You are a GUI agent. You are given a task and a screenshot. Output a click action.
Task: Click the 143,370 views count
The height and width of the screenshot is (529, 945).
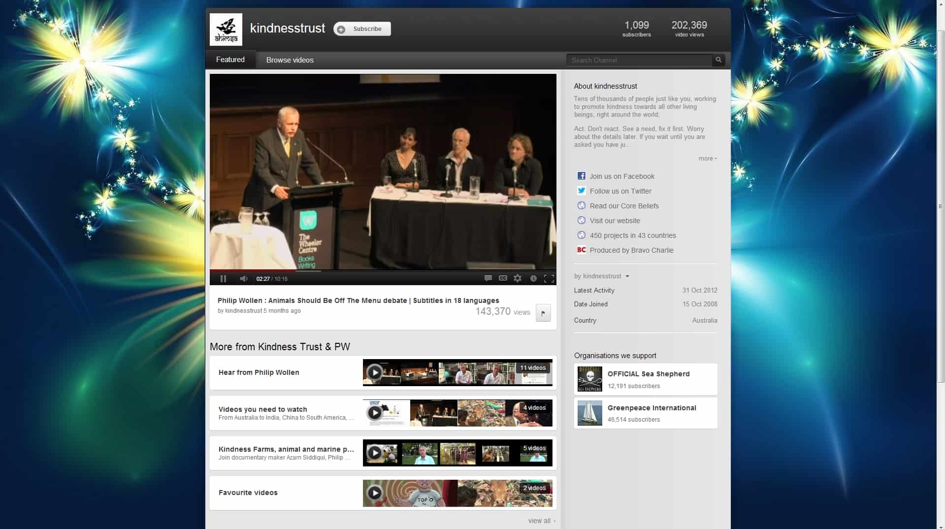tap(503, 311)
